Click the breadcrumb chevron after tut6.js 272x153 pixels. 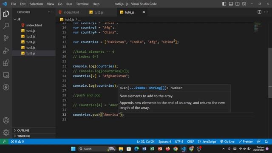[x=76, y=20]
